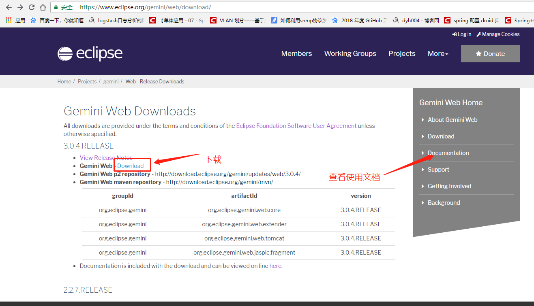Click the address bar URL field
This screenshot has height=306, width=534.
tap(292, 7)
